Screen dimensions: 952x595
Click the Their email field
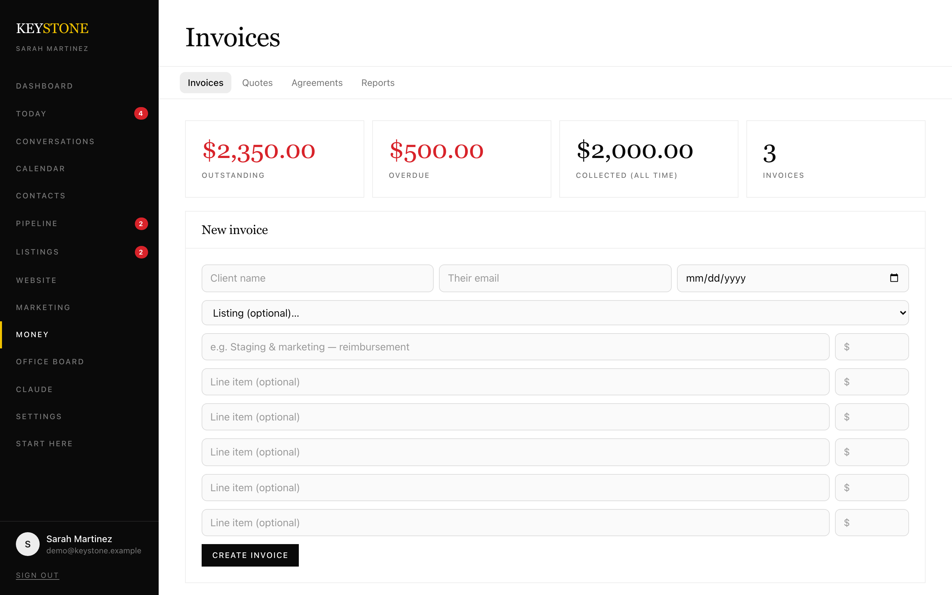tap(555, 278)
